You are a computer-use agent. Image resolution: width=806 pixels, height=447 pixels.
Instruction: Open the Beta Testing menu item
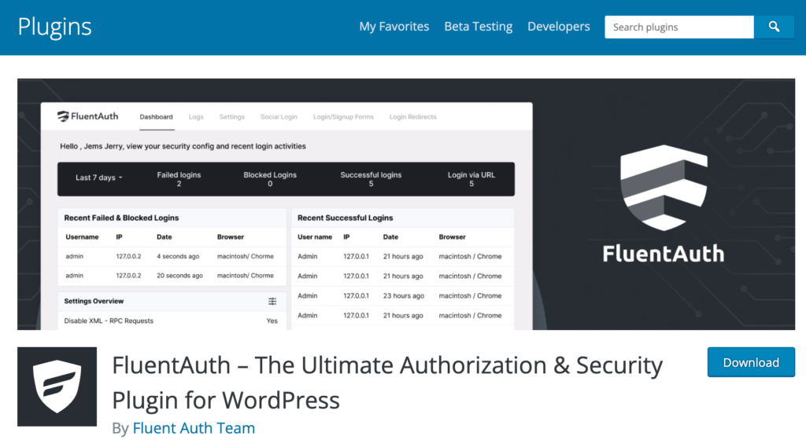click(478, 27)
